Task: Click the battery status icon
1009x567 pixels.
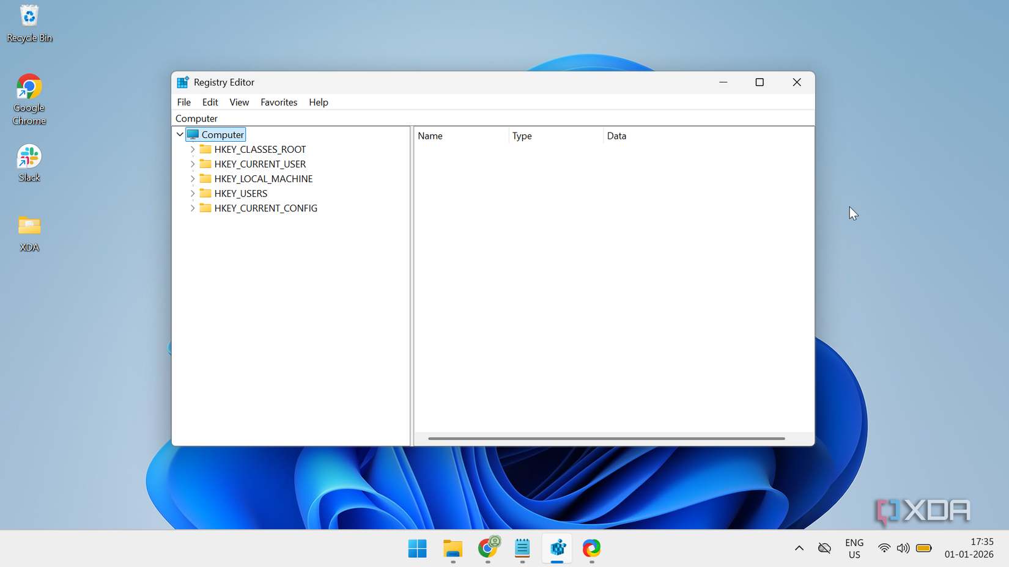Action: coord(924,548)
